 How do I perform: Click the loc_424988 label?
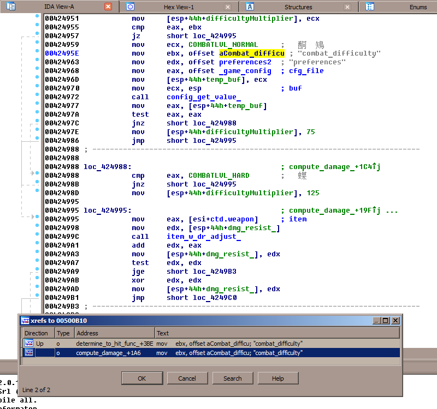[x=107, y=167]
